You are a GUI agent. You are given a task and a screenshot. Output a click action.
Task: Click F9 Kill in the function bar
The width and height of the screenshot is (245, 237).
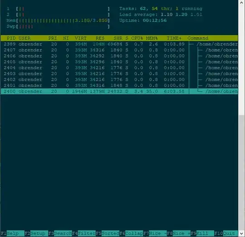pyautogui.click(x=202, y=233)
